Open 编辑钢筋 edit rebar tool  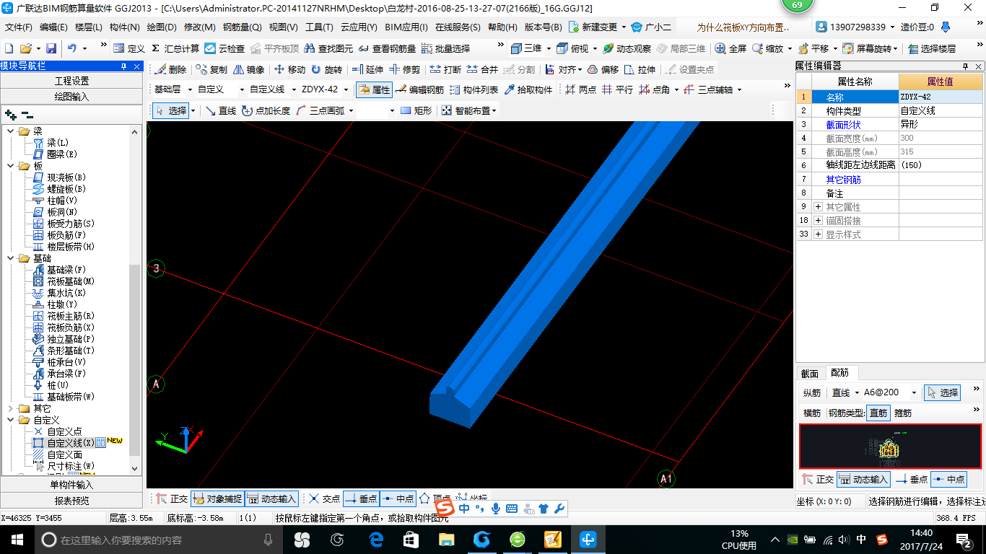point(419,89)
